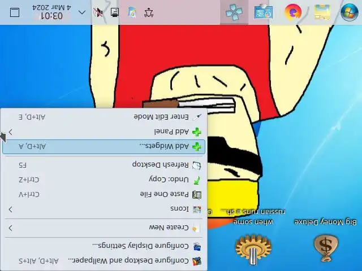Open the document-stack tray icon

click(132, 12)
